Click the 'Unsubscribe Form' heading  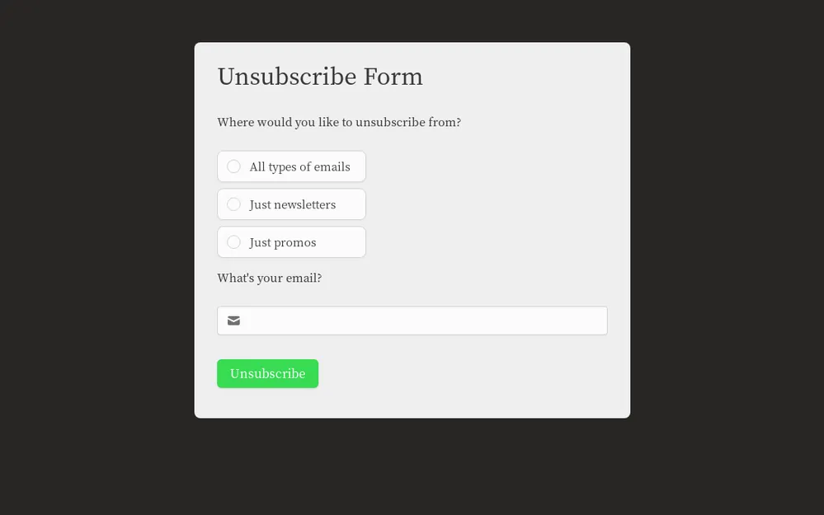click(319, 77)
